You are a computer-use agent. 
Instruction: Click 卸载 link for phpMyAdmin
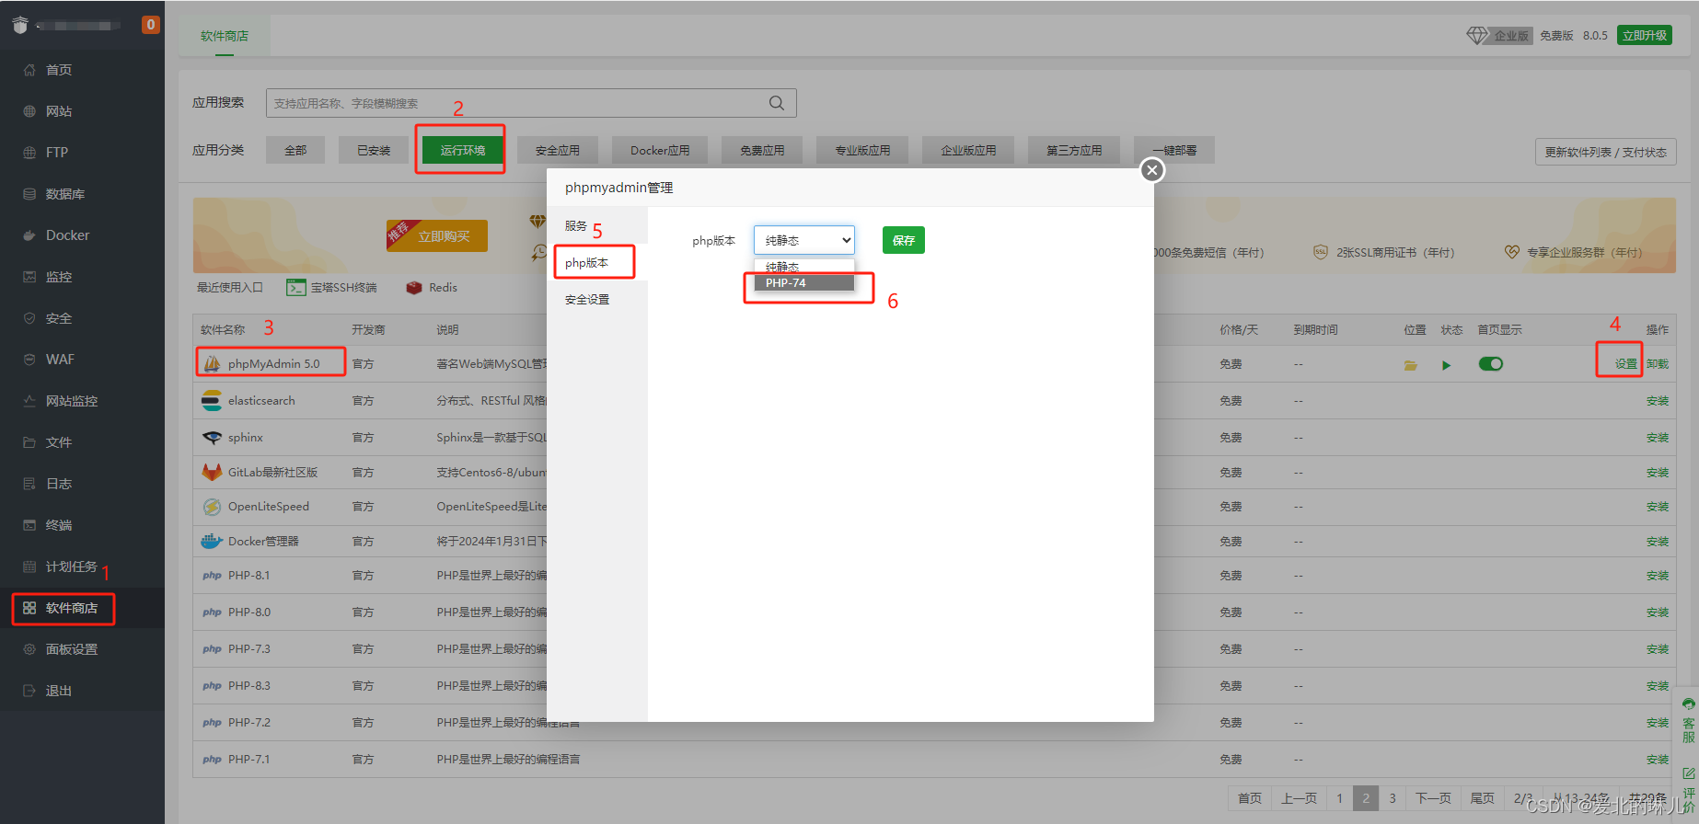click(x=1658, y=364)
